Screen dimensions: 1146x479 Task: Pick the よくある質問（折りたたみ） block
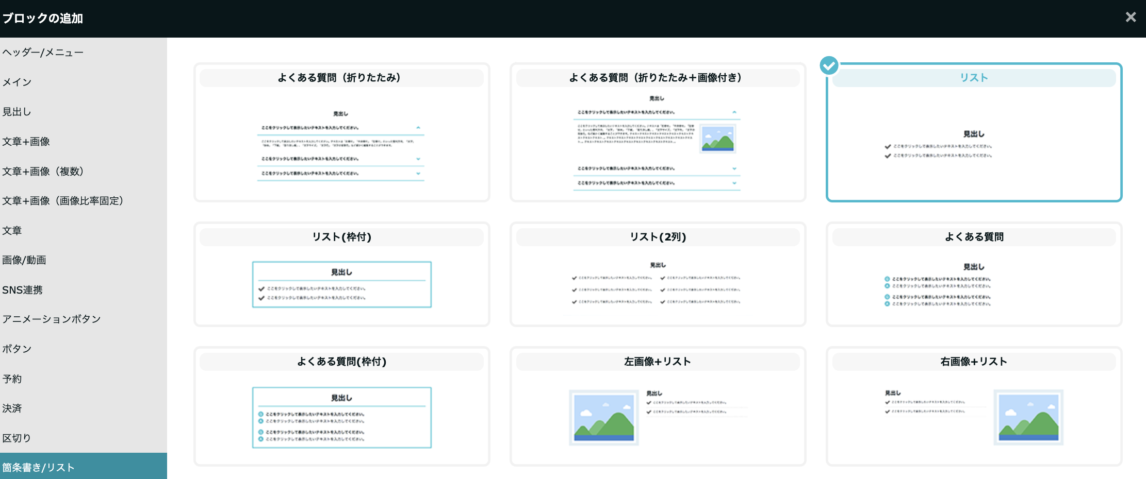pos(342,132)
